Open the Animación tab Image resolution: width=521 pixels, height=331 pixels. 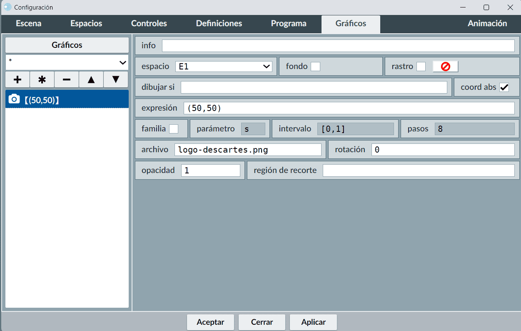487,24
